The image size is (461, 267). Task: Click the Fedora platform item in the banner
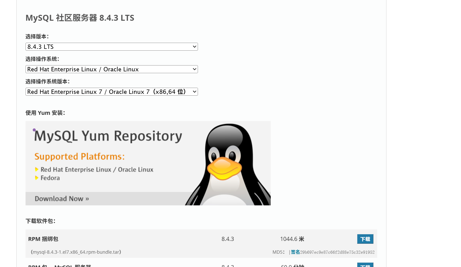50,178
